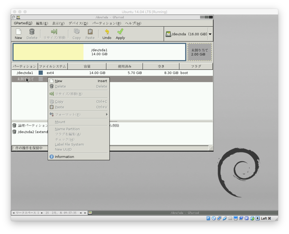Click the 5.70 GiB used cell
Screen dimensions: 289x234
(x=135, y=73)
